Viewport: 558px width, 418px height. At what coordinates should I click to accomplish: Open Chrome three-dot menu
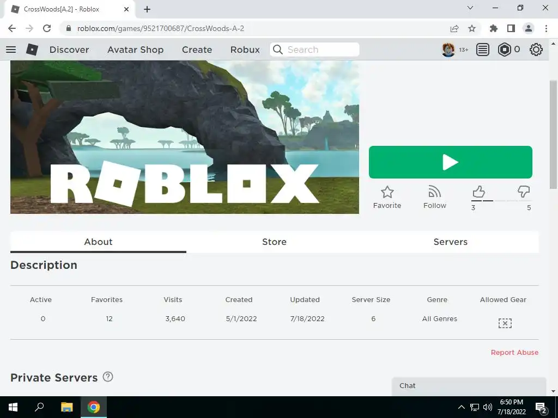click(x=546, y=28)
